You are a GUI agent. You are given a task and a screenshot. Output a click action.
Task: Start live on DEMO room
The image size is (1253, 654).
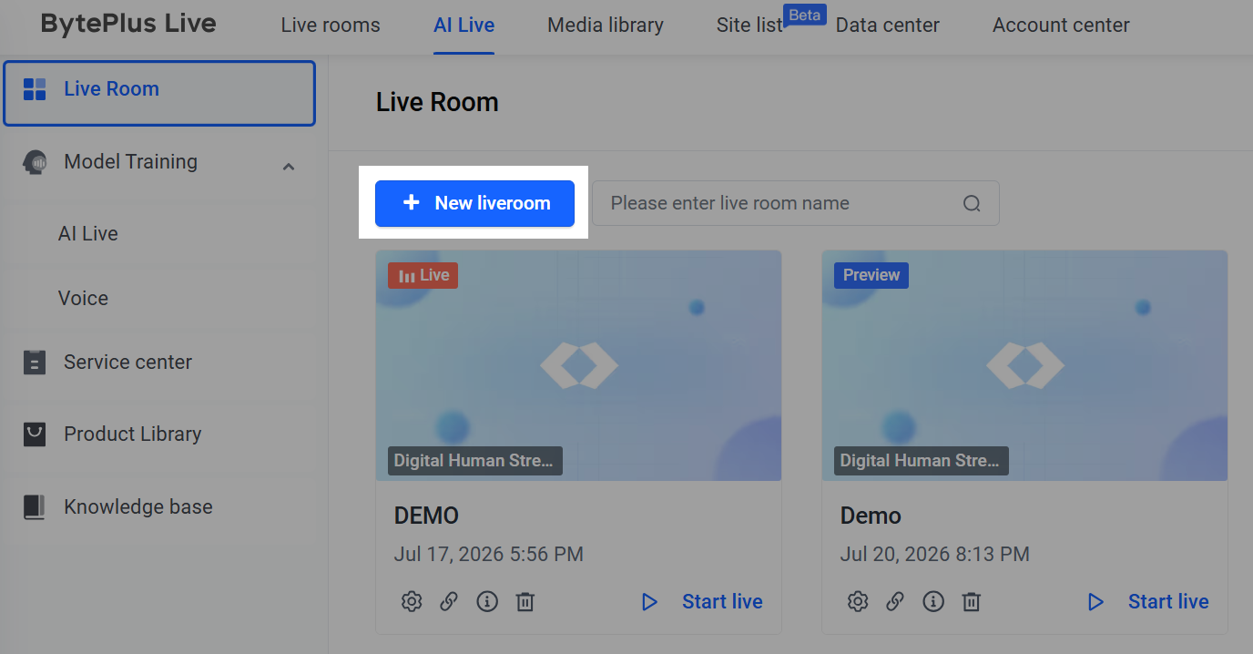pos(702,601)
